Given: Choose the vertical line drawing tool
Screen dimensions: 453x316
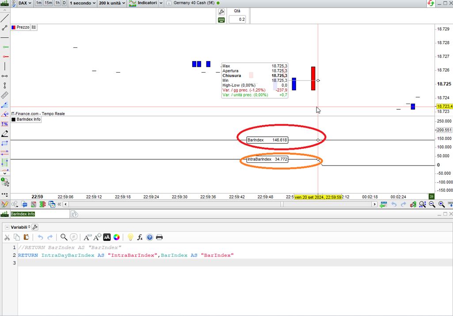Looking at the screenshot, I should coord(5,66).
